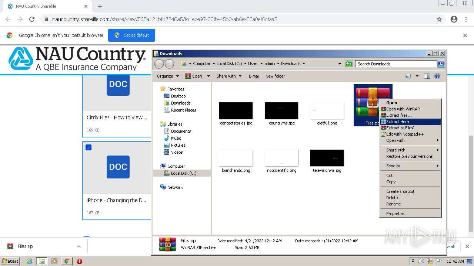Click the Explorer help icon
Viewport: 474px width, 266px height.
click(437, 76)
